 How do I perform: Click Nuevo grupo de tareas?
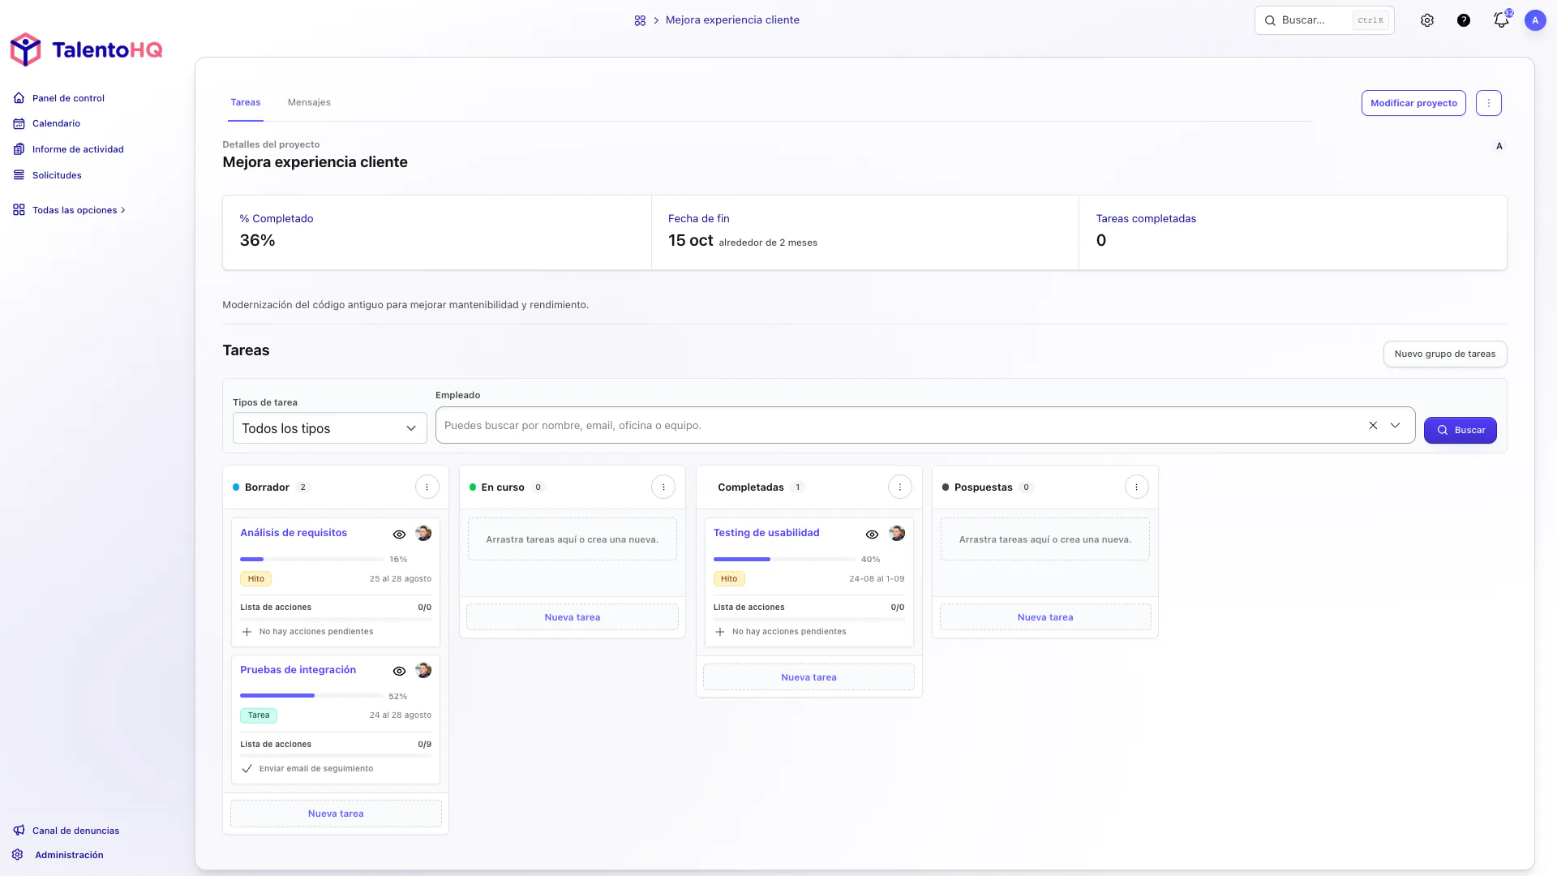(1445, 354)
